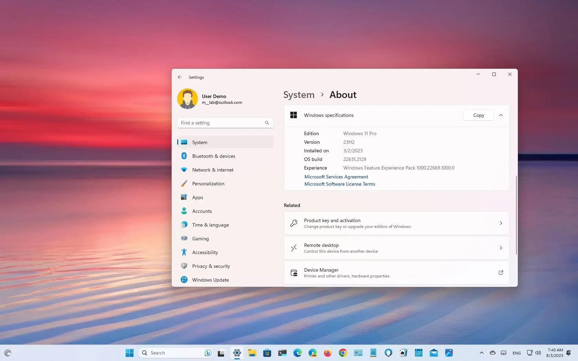Image resolution: width=578 pixels, height=361 pixels.
Task: Open Solitaire from the taskbar
Action: (x=404, y=353)
